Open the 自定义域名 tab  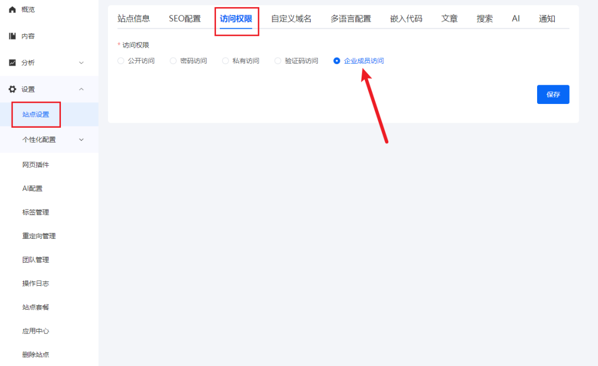[x=291, y=18]
